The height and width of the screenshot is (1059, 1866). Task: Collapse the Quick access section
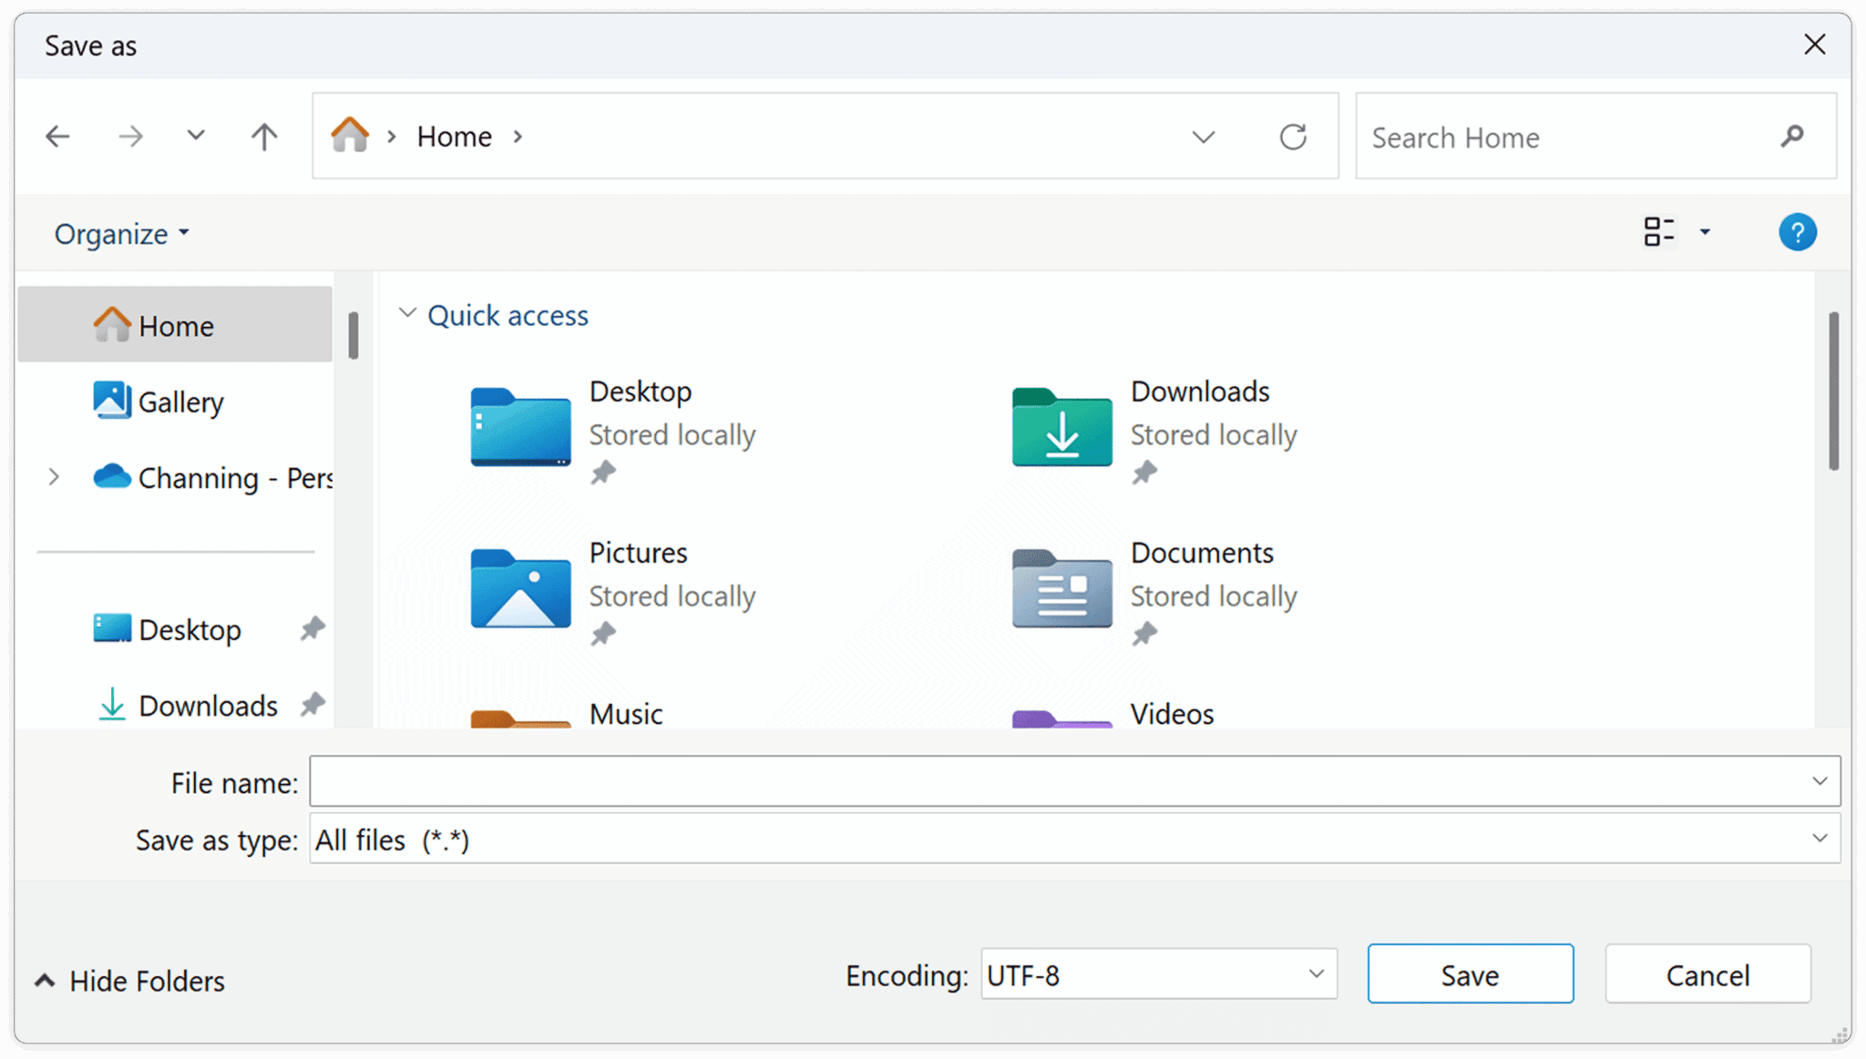(x=407, y=313)
